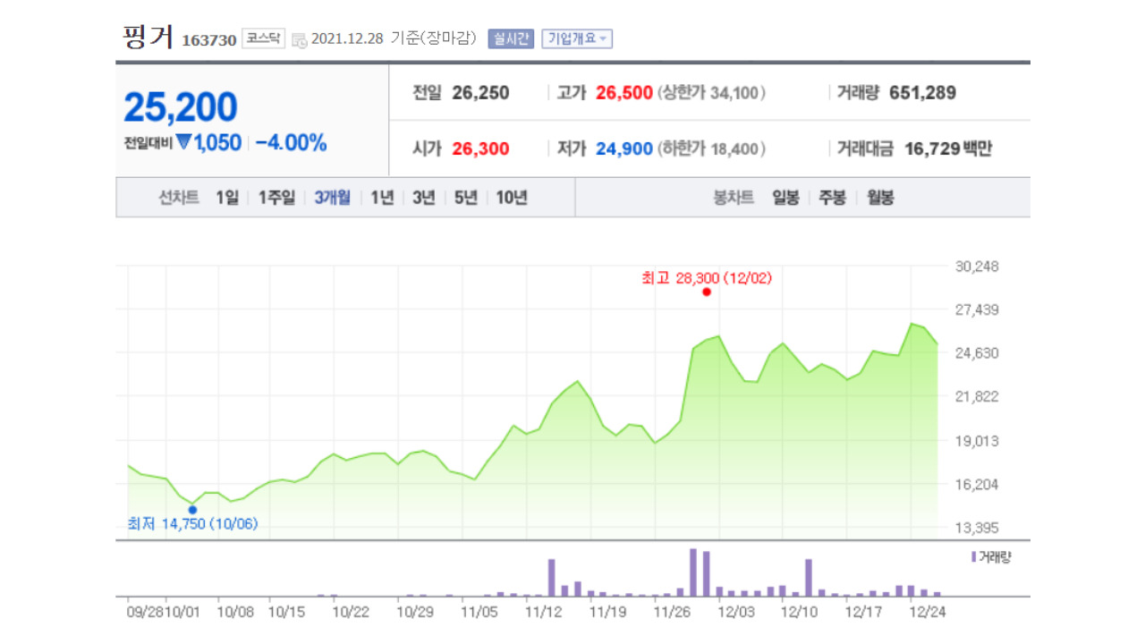Click the 전일 value 26,250
This screenshot has width=1145, height=644.
click(481, 93)
